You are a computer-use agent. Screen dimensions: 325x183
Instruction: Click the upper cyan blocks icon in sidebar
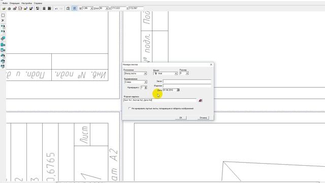3,45
